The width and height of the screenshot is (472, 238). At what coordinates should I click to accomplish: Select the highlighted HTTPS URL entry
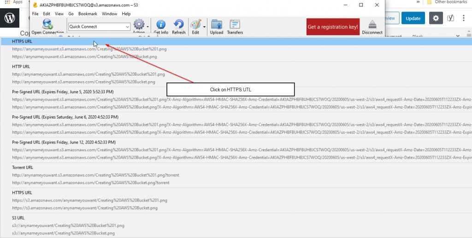[236, 41]
